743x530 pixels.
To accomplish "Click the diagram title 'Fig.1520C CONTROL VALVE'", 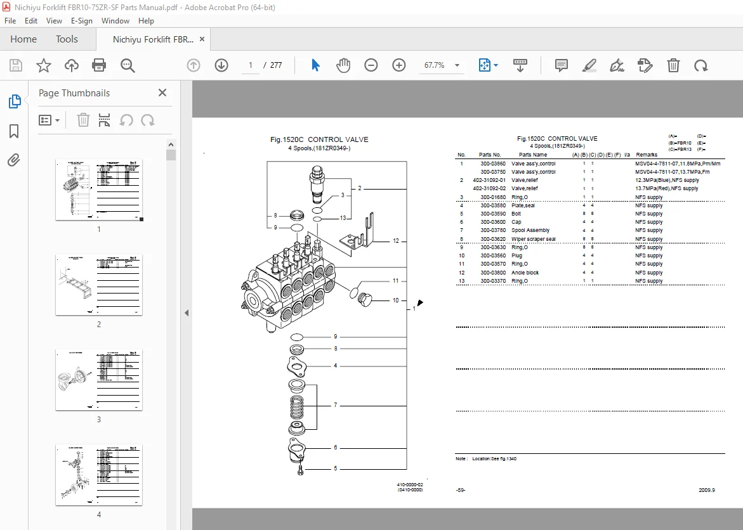I will point(319,139).
